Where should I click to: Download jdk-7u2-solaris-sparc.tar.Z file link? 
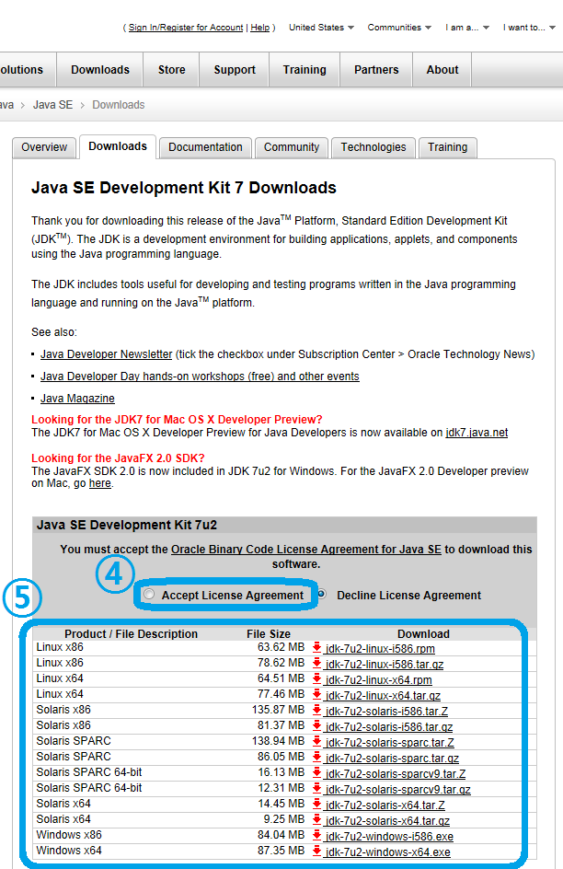coord(389,742)
